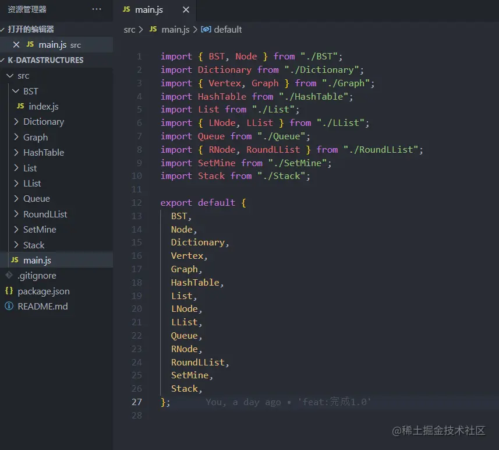Click line number 27 in gutter
This screenshot has width=499, height=450.
(136, 402)
